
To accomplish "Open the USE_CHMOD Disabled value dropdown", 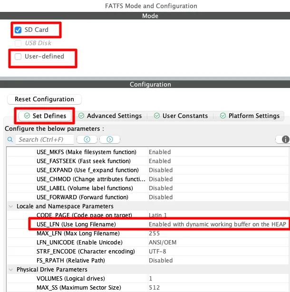I will pos(218,179).
